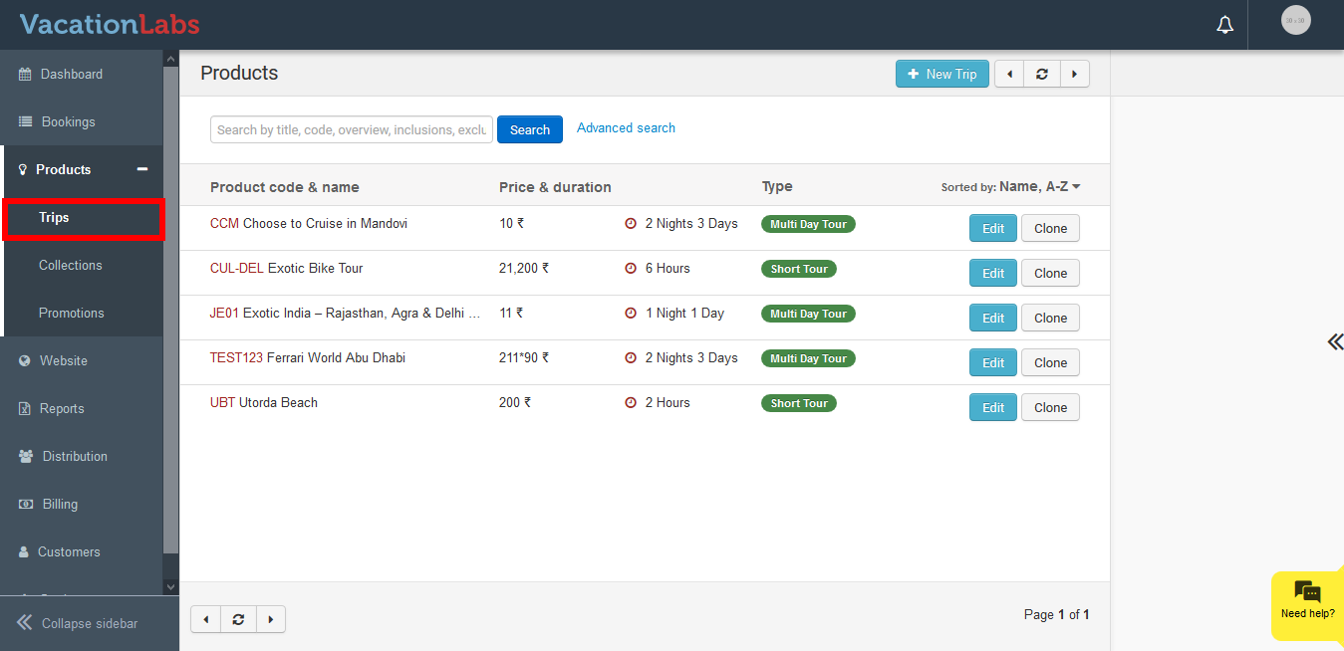
Task: Open Reports in the sidebar
Action: (61, 408)
